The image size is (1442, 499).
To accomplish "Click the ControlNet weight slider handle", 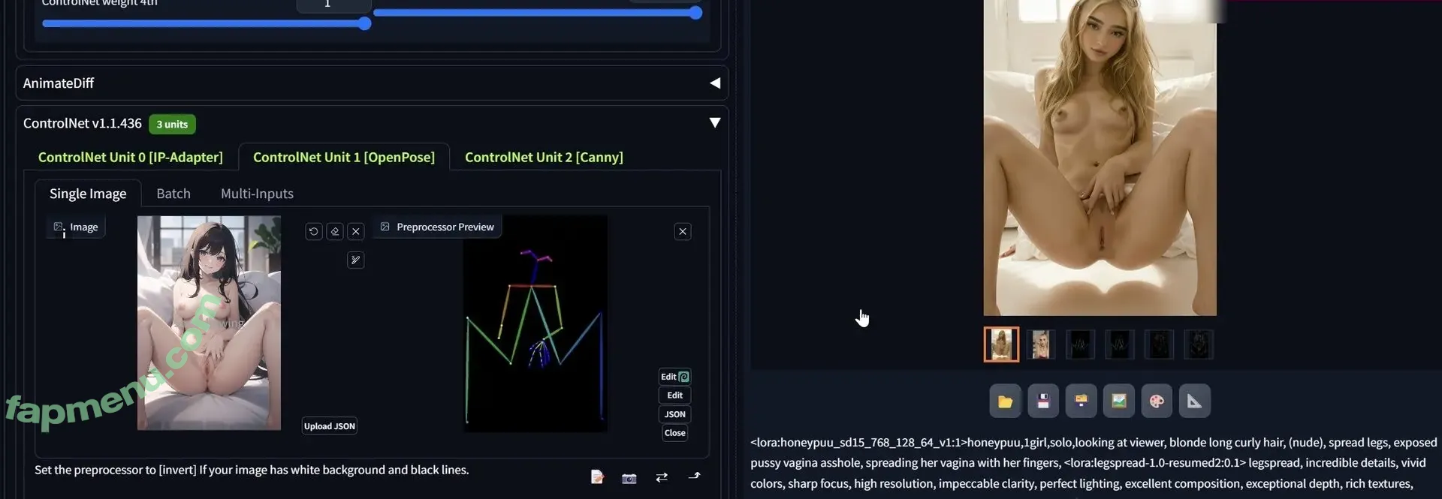I will [364, 23].
